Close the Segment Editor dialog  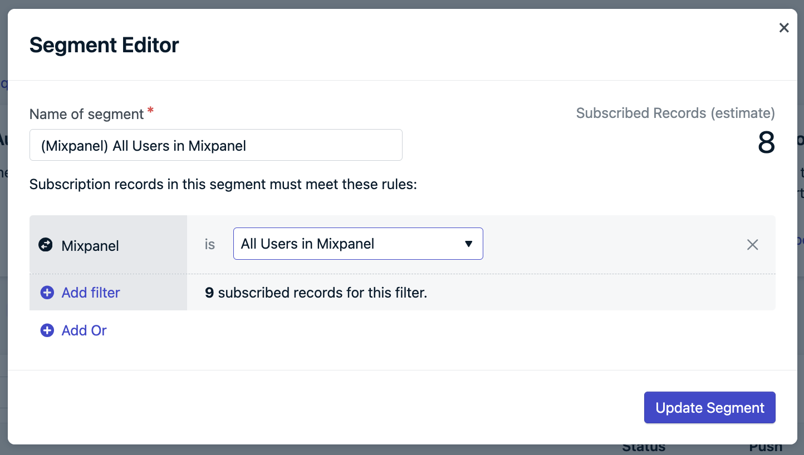784,28
